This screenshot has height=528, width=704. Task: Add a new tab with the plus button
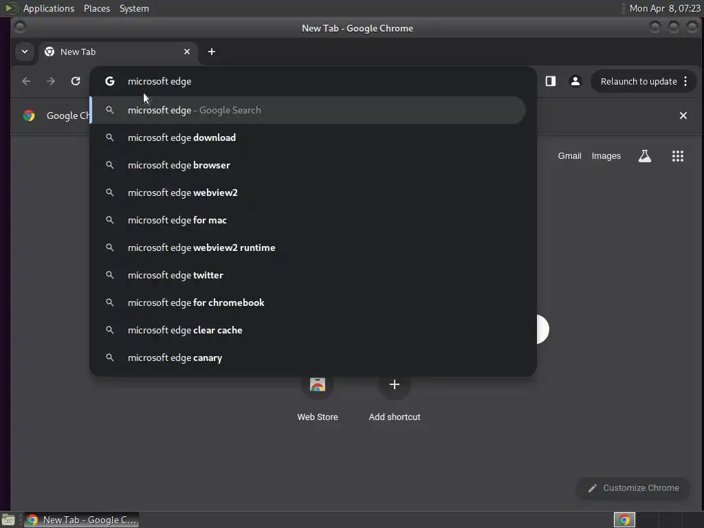(212, 52)
